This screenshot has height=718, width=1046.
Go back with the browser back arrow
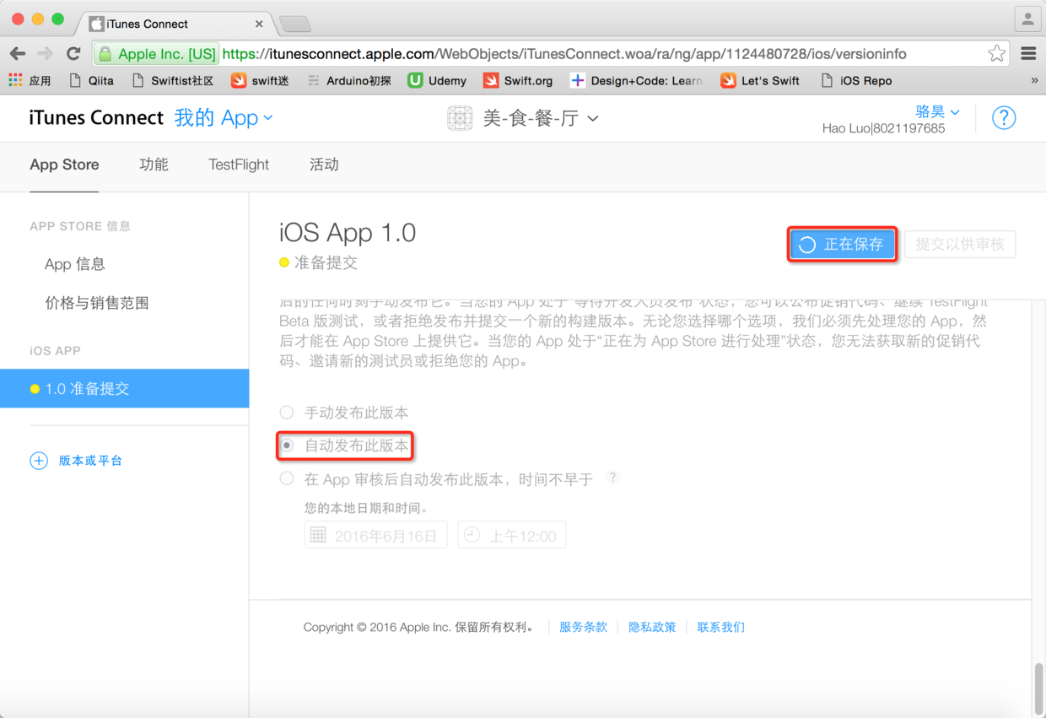(18, 53)
